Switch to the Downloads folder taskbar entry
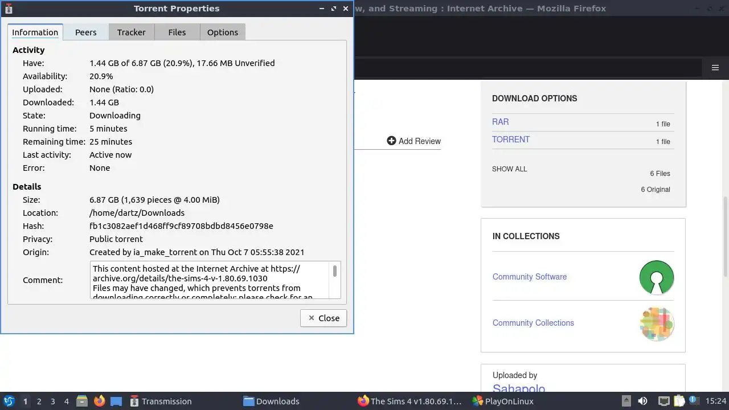This screenshot has height=410, width=729. pyautogui.click(x=271, y=401)
